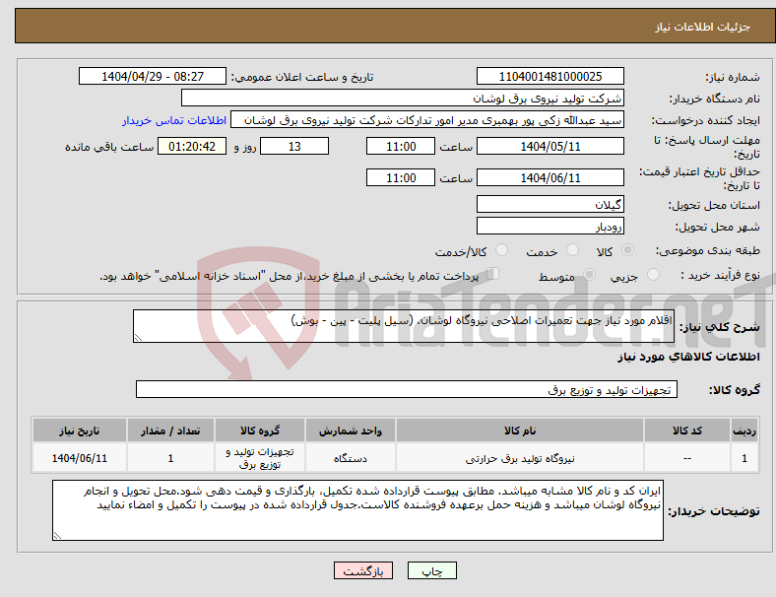
Task: Click the response deadline date 1404/05/11
Action: [550, 147]
